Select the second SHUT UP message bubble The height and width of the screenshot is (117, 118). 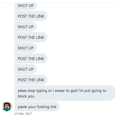click(26, 27)
